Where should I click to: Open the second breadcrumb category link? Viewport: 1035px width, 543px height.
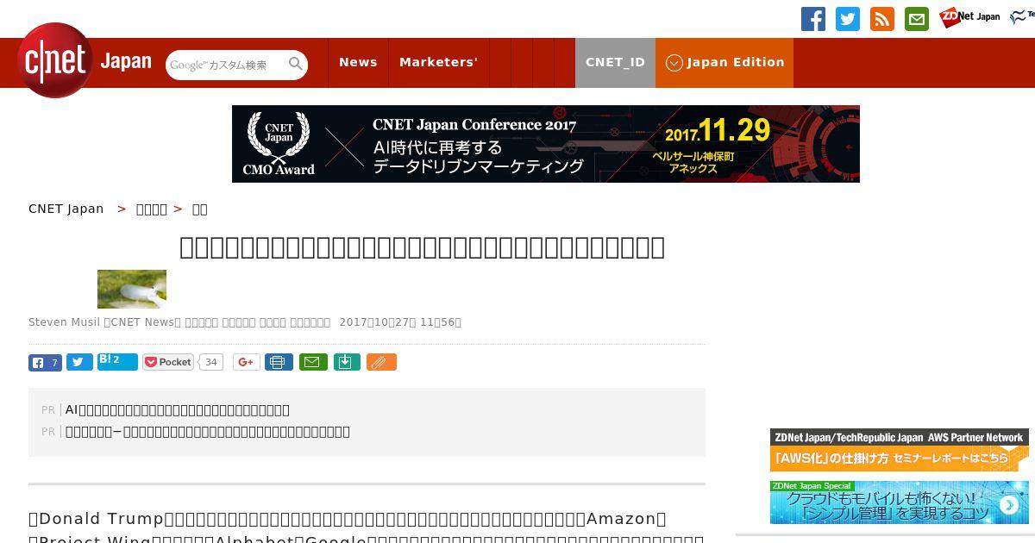point(152,209)
